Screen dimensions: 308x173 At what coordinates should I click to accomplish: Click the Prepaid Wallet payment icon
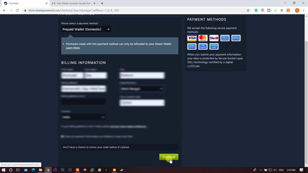pyautogui.click(x=214, y=47)
